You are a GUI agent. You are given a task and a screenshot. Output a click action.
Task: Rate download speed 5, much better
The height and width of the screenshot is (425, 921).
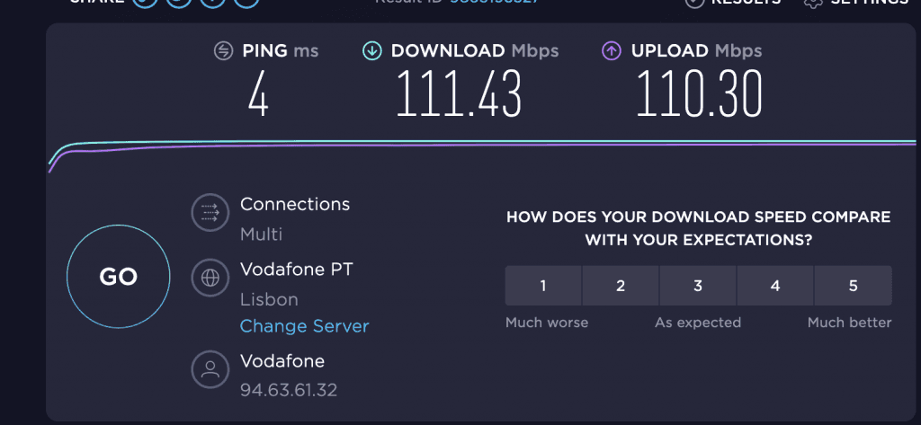pos(853,287)
